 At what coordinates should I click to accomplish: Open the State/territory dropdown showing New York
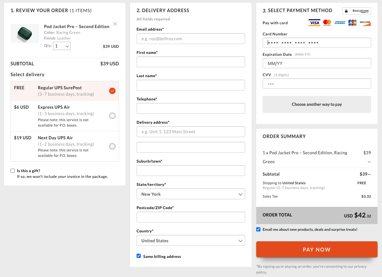(x=191, y=194)
